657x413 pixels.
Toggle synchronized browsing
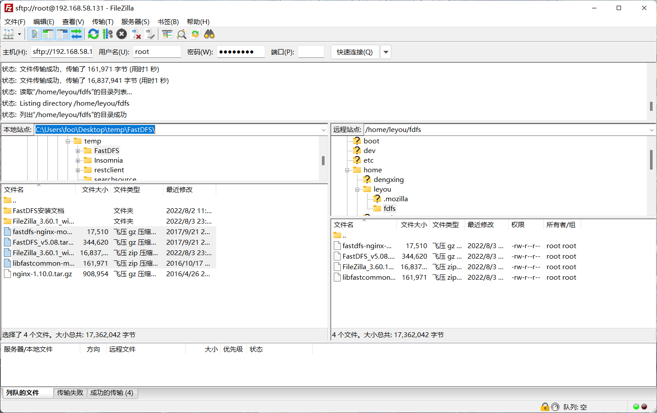point(195,34)
